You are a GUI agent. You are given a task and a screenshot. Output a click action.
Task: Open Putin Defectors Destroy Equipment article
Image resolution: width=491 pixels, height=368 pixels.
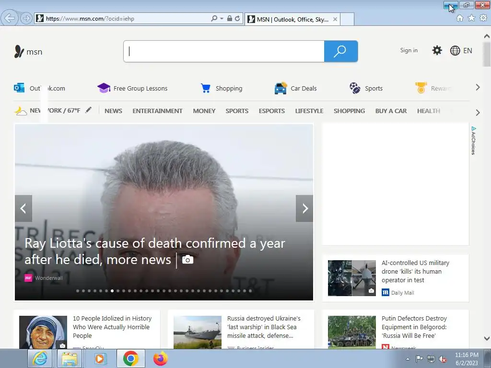point(414,327)
